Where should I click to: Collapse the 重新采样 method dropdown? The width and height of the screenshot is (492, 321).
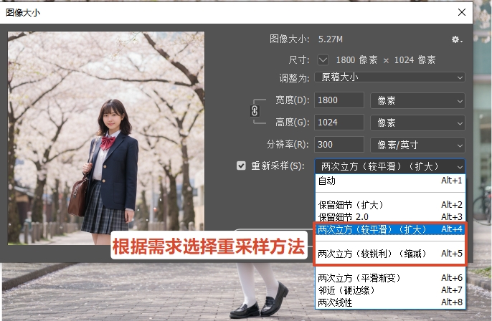[390, 166]
